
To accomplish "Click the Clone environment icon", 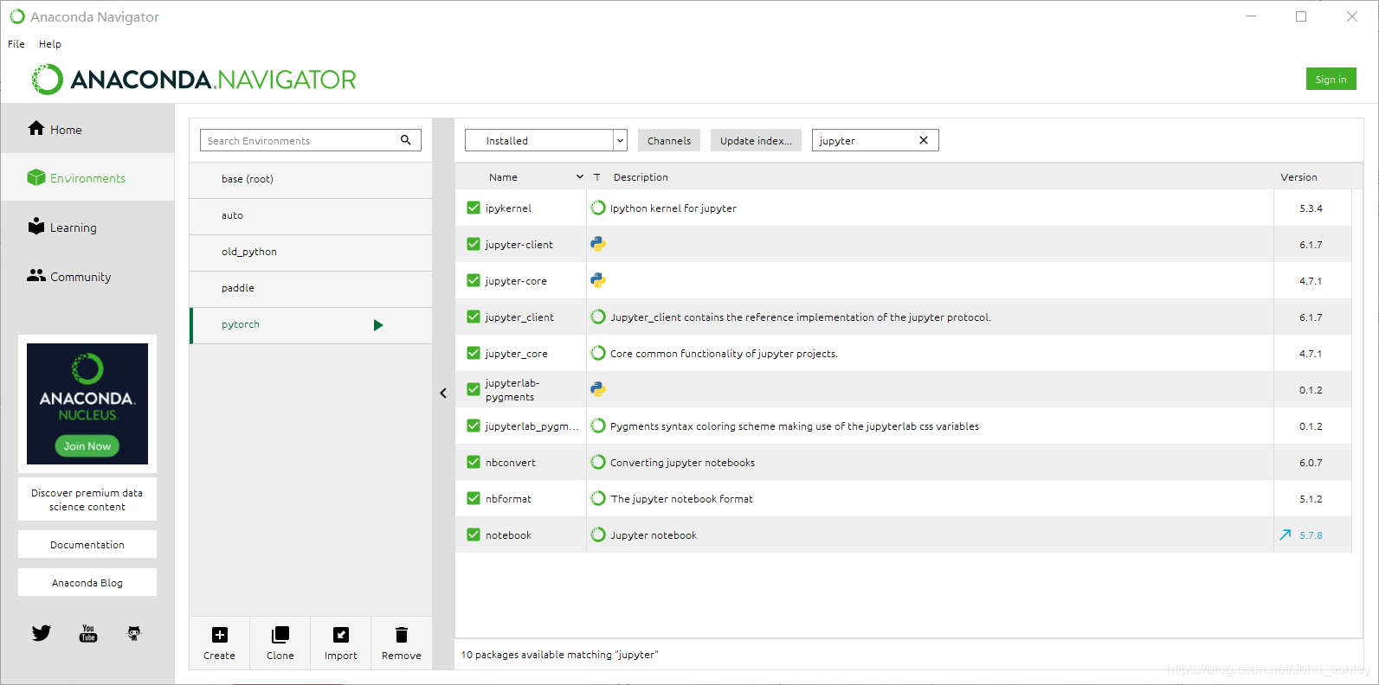I will pos(280,635).
